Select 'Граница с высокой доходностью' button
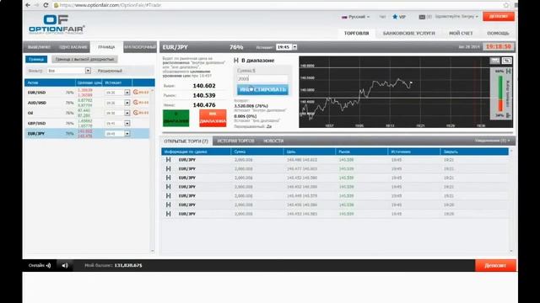This screenshot has width=540, height=303. [84, 60]
